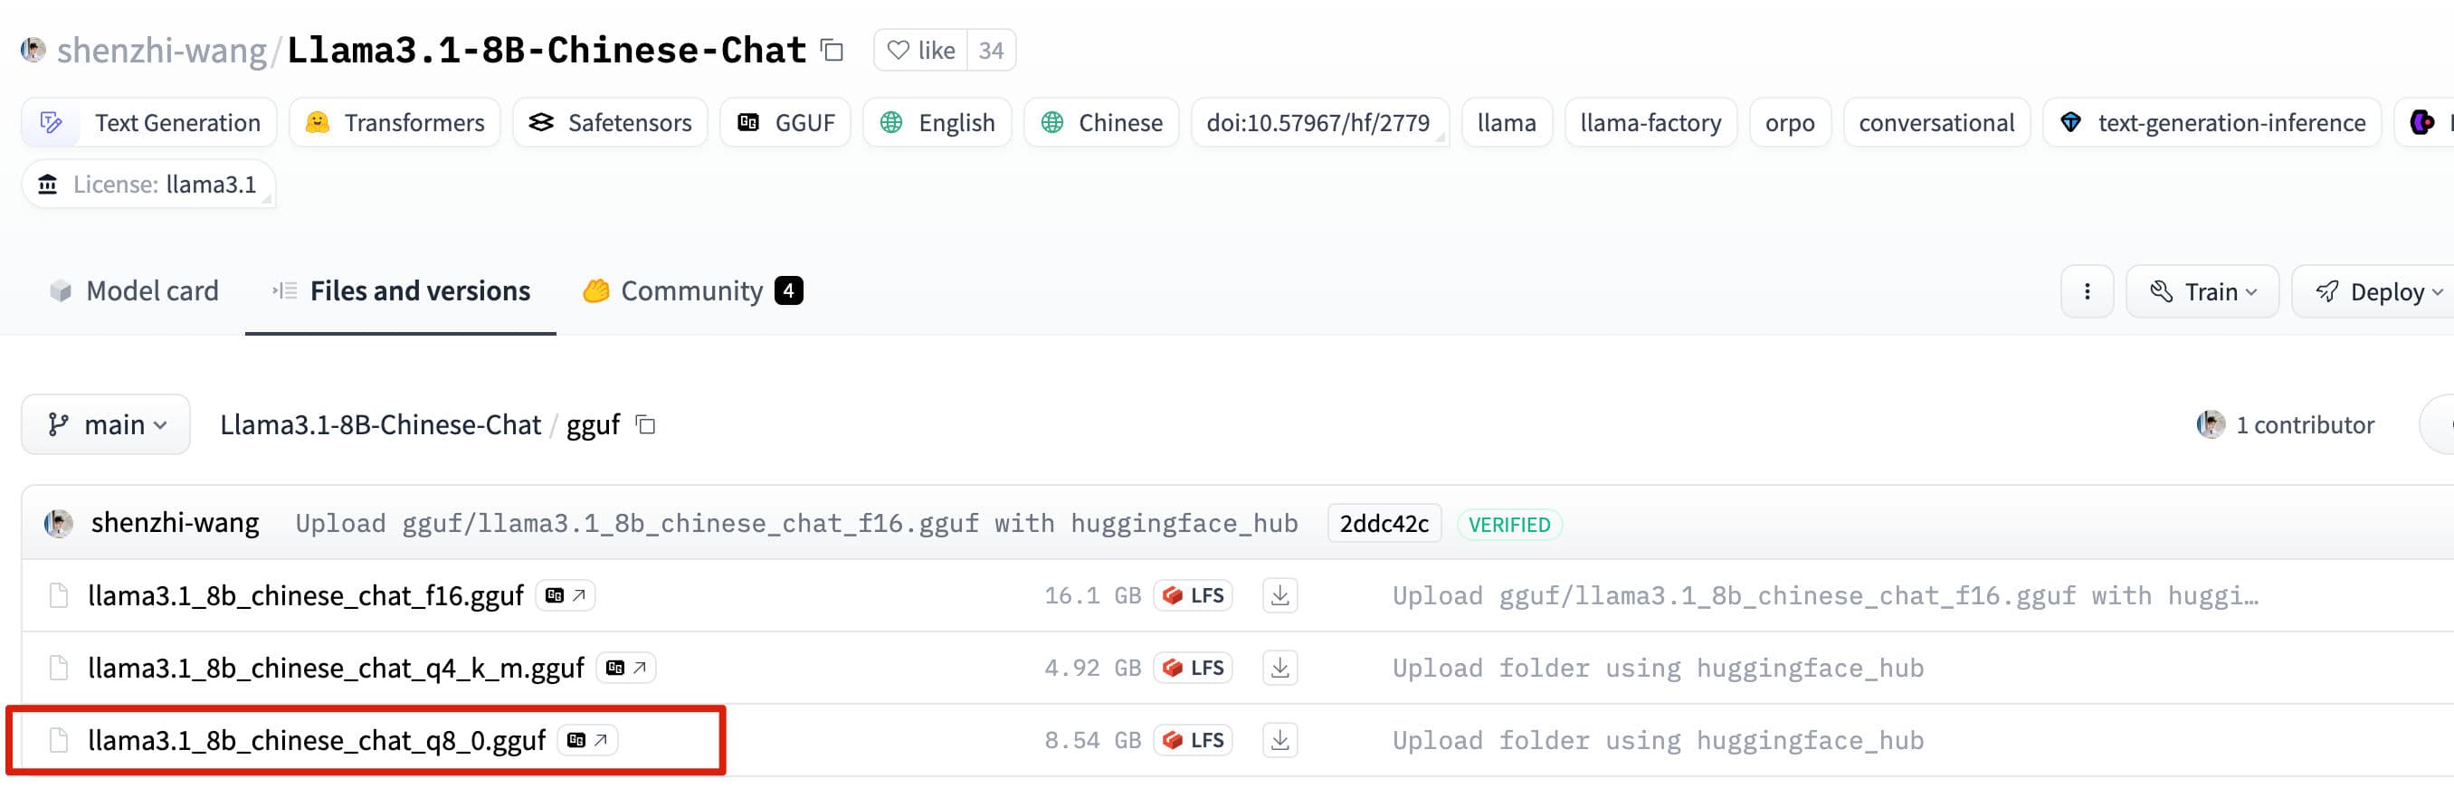The image size is (2454, 807).
Task: Filter by the Text Generation tag
Action: 149,123
